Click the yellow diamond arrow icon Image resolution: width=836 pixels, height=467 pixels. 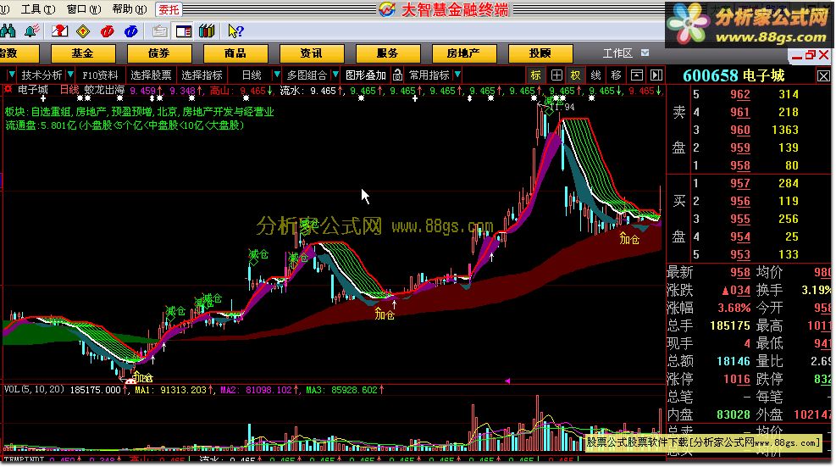tap(83, 31)
